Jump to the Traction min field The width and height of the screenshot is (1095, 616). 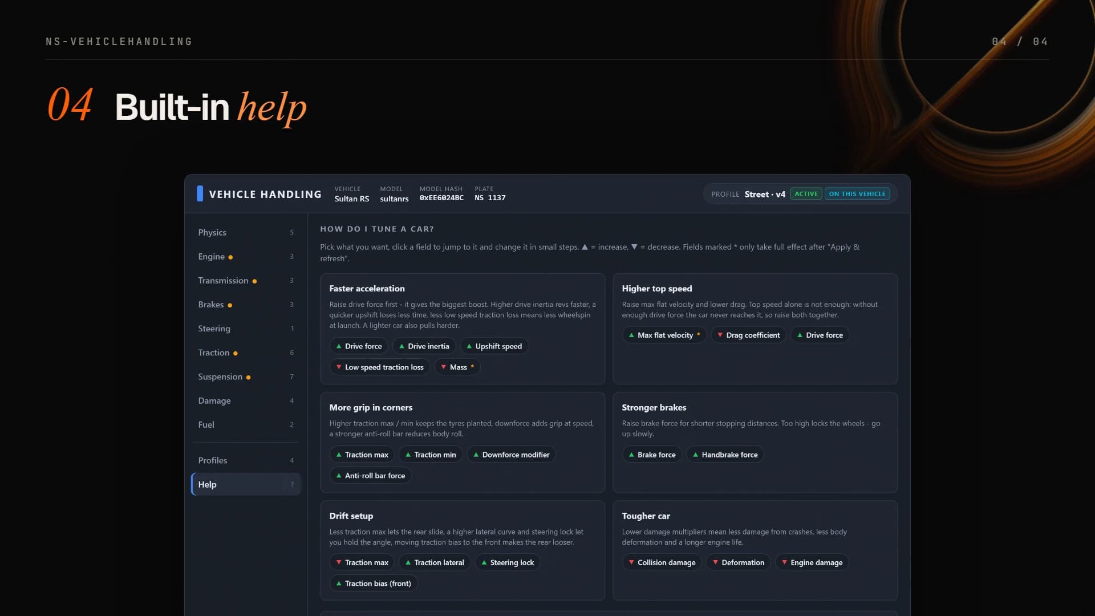click(x=431, y=455)
